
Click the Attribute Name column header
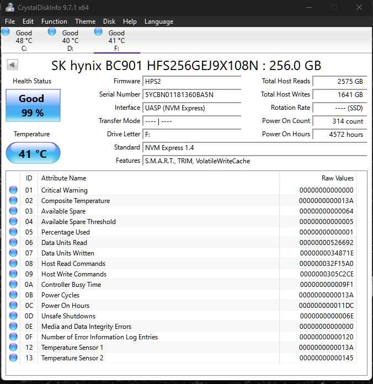click(63, 178)
